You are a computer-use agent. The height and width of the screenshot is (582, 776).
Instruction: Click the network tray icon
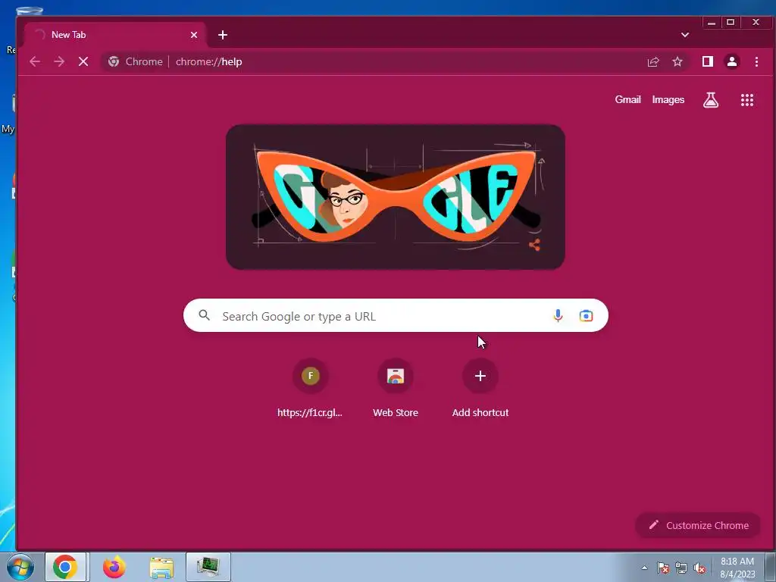681,568
